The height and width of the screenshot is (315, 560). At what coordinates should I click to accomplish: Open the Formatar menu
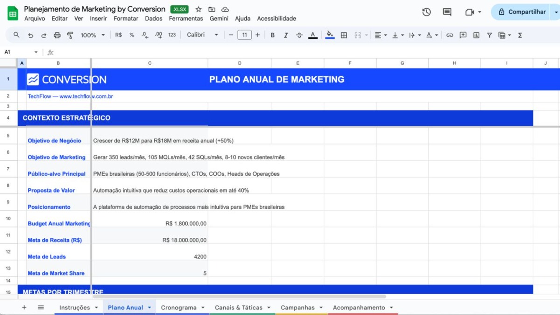click(x=126, y=18)
